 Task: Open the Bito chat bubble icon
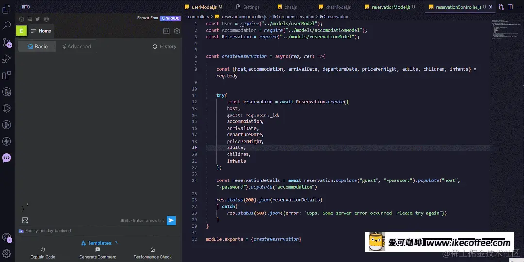(7, 158)
